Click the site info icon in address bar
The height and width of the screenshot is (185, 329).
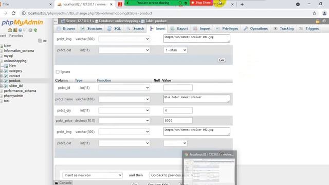24,13
